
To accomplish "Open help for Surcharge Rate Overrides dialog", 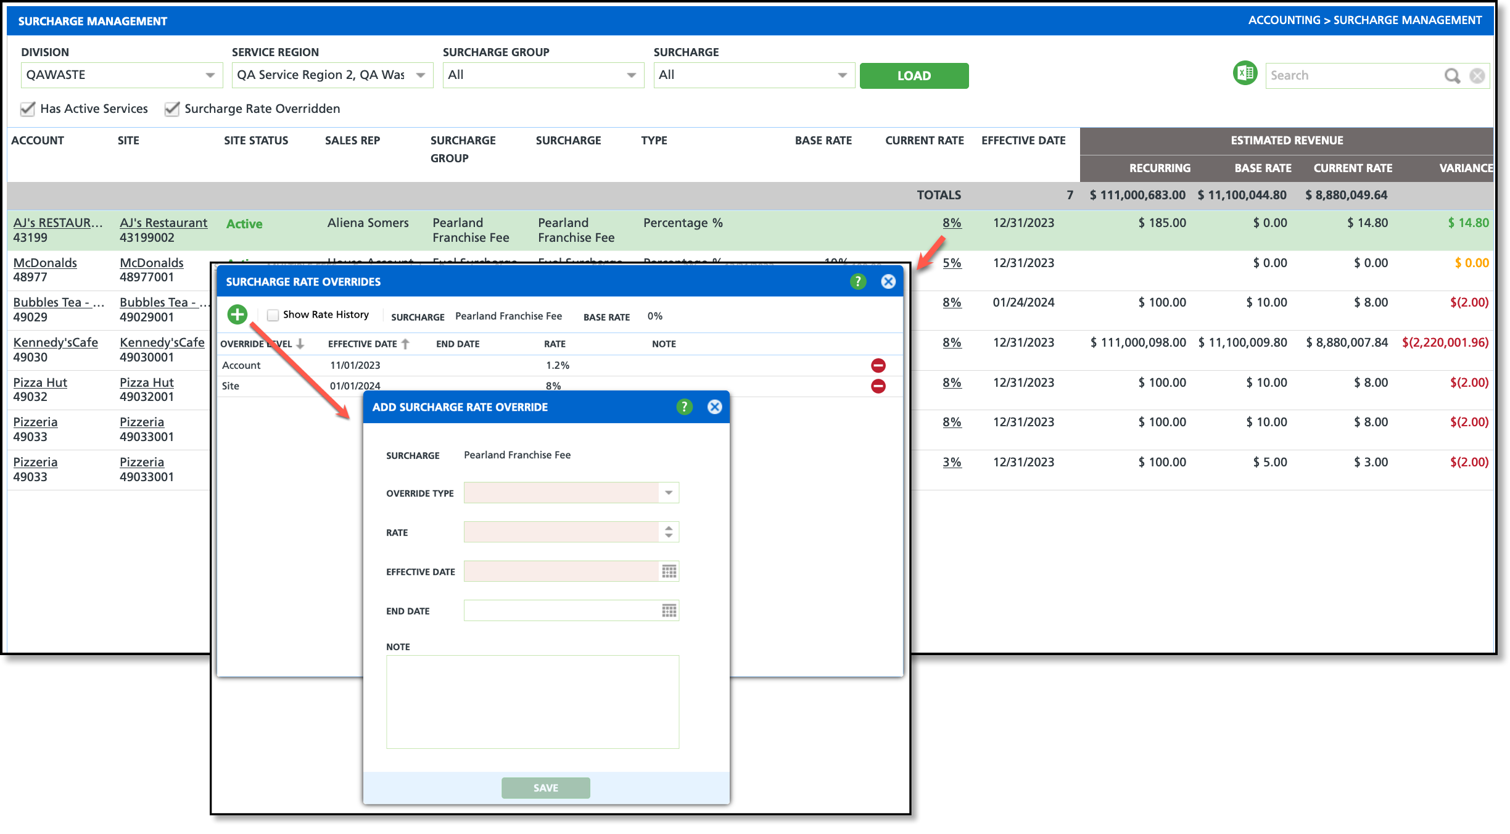I will tap(857, 282).
